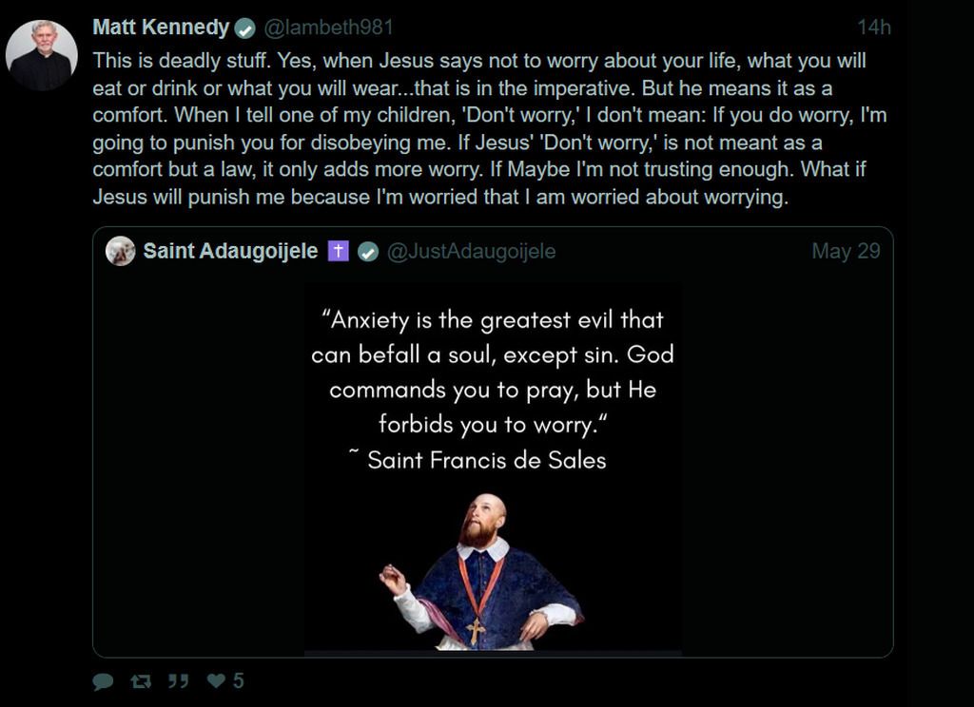The image size is (974, 707).
Task: Open the Saint Adaugoijele display name
Action: [230, 251]
